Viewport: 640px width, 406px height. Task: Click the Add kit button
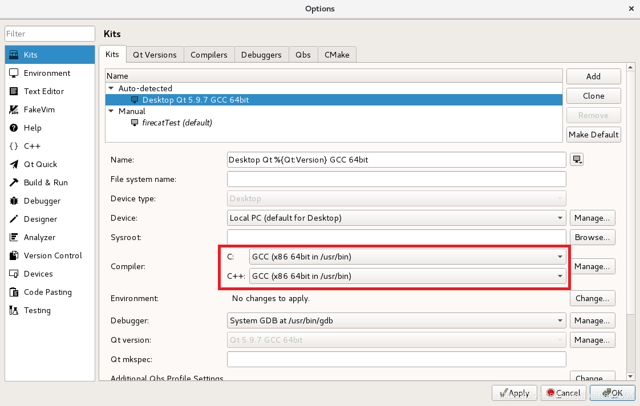(593, 76)
